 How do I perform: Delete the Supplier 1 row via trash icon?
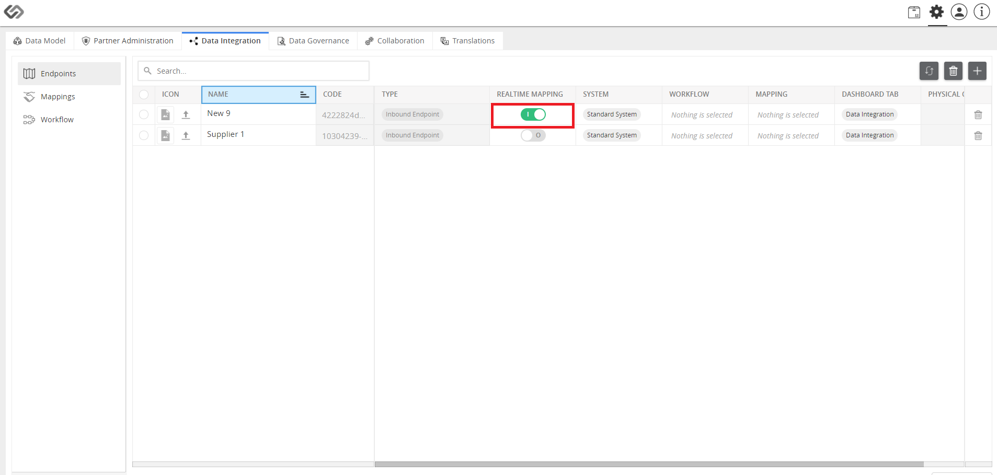[978, 135]
